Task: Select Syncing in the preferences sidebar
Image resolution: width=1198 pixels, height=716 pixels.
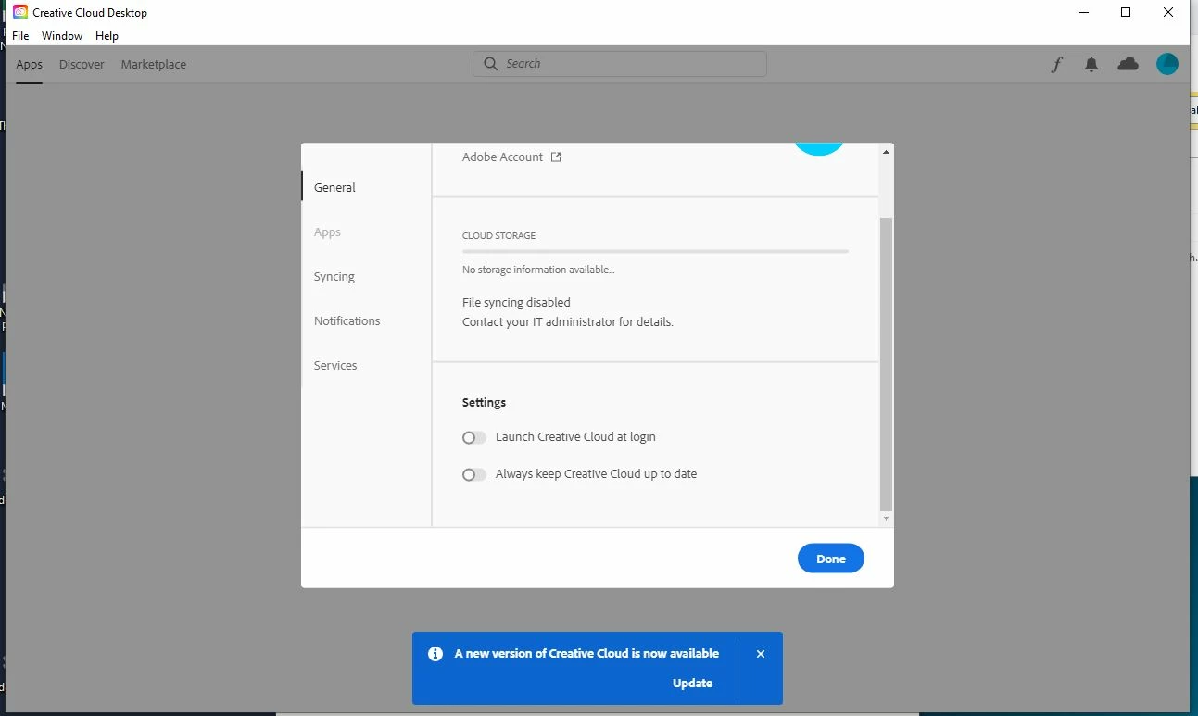Action: (334, 276)
